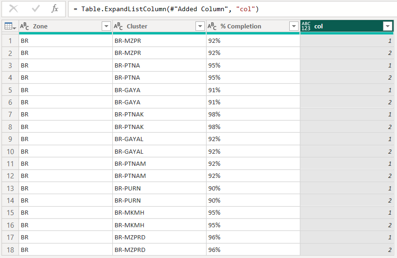Click 90% completion cell in row 13
The image size is (397, 258).
[253, 188]
